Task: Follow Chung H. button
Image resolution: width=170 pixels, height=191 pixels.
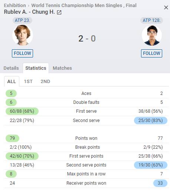Action: click(x=151, y=53)
